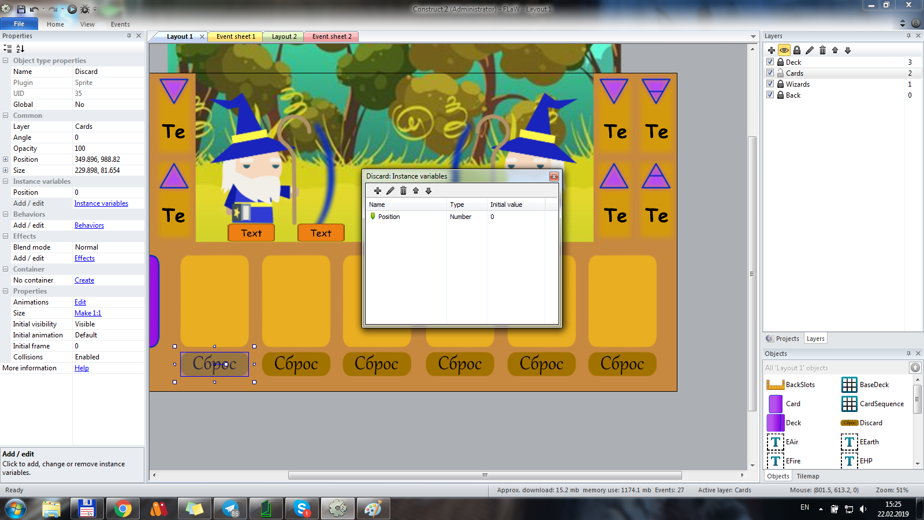Toggle the lock on Cards layer
This screenshot has width=924, height=520.
pyautogui.click(x=781, y=73)
